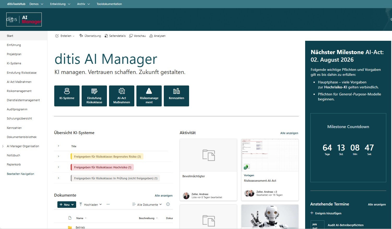Open Analysen in the page toolbar
This screenshot has height=229, width=392.
[157, 36]
